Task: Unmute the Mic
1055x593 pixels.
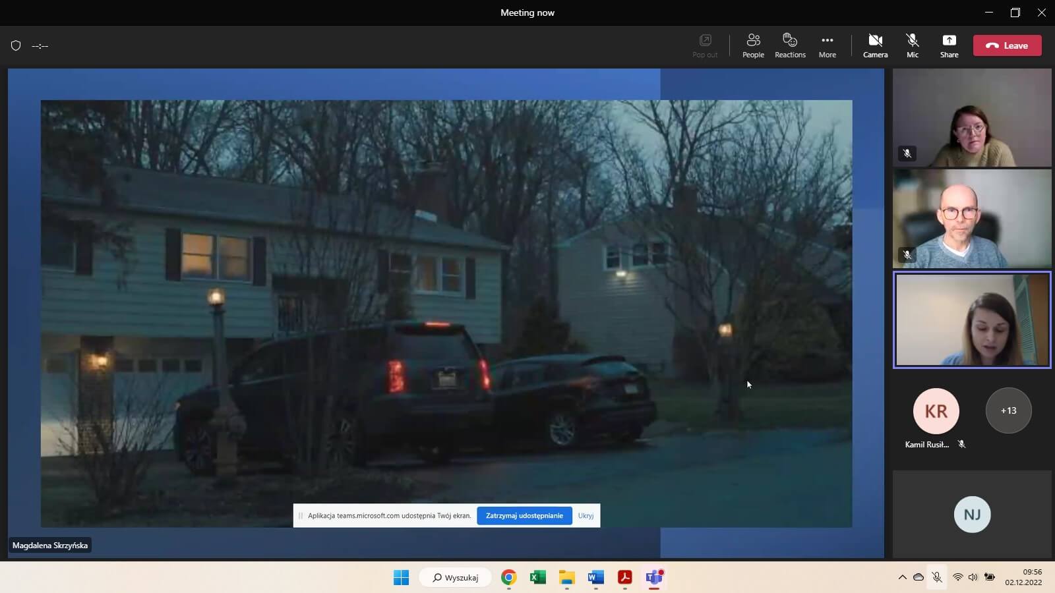Action: pos(913,45)
